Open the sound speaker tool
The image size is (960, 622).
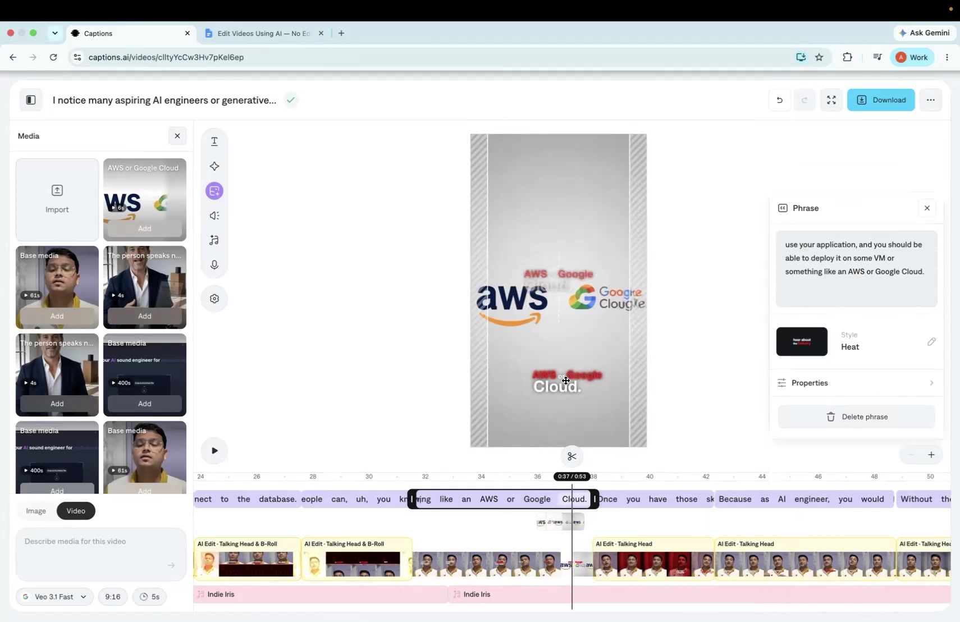point(214,216)
